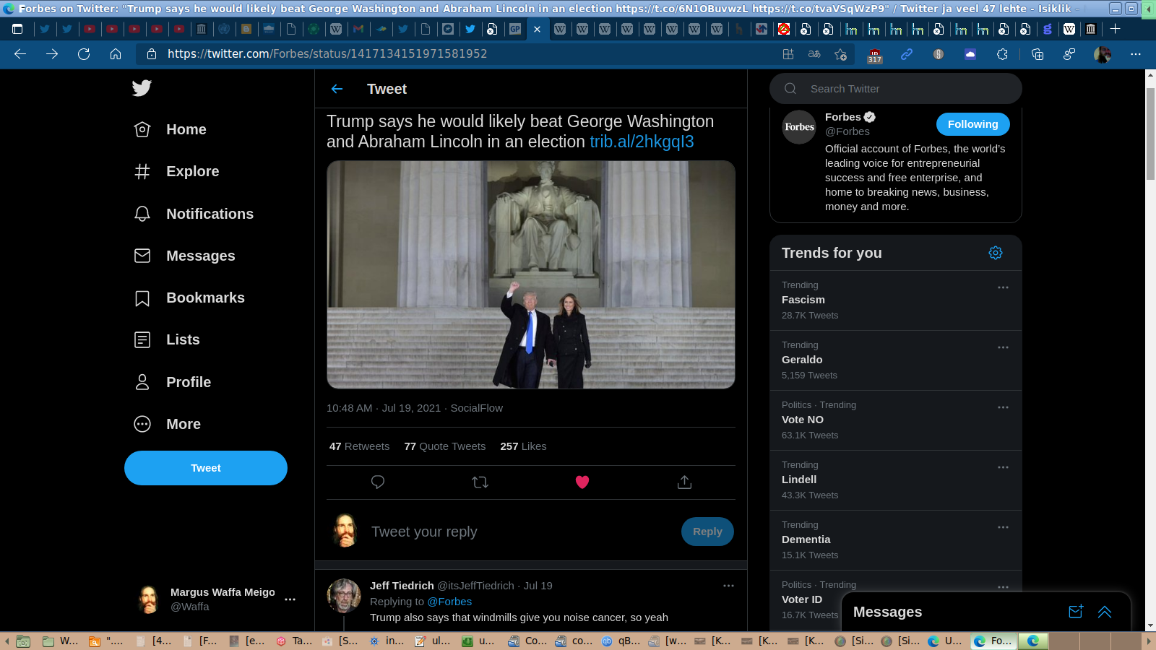Image resolution: width=1156 pixels, height=650 pixels.
Task: Open Explore in Twitter sidebar
Action: click(177, 171)
